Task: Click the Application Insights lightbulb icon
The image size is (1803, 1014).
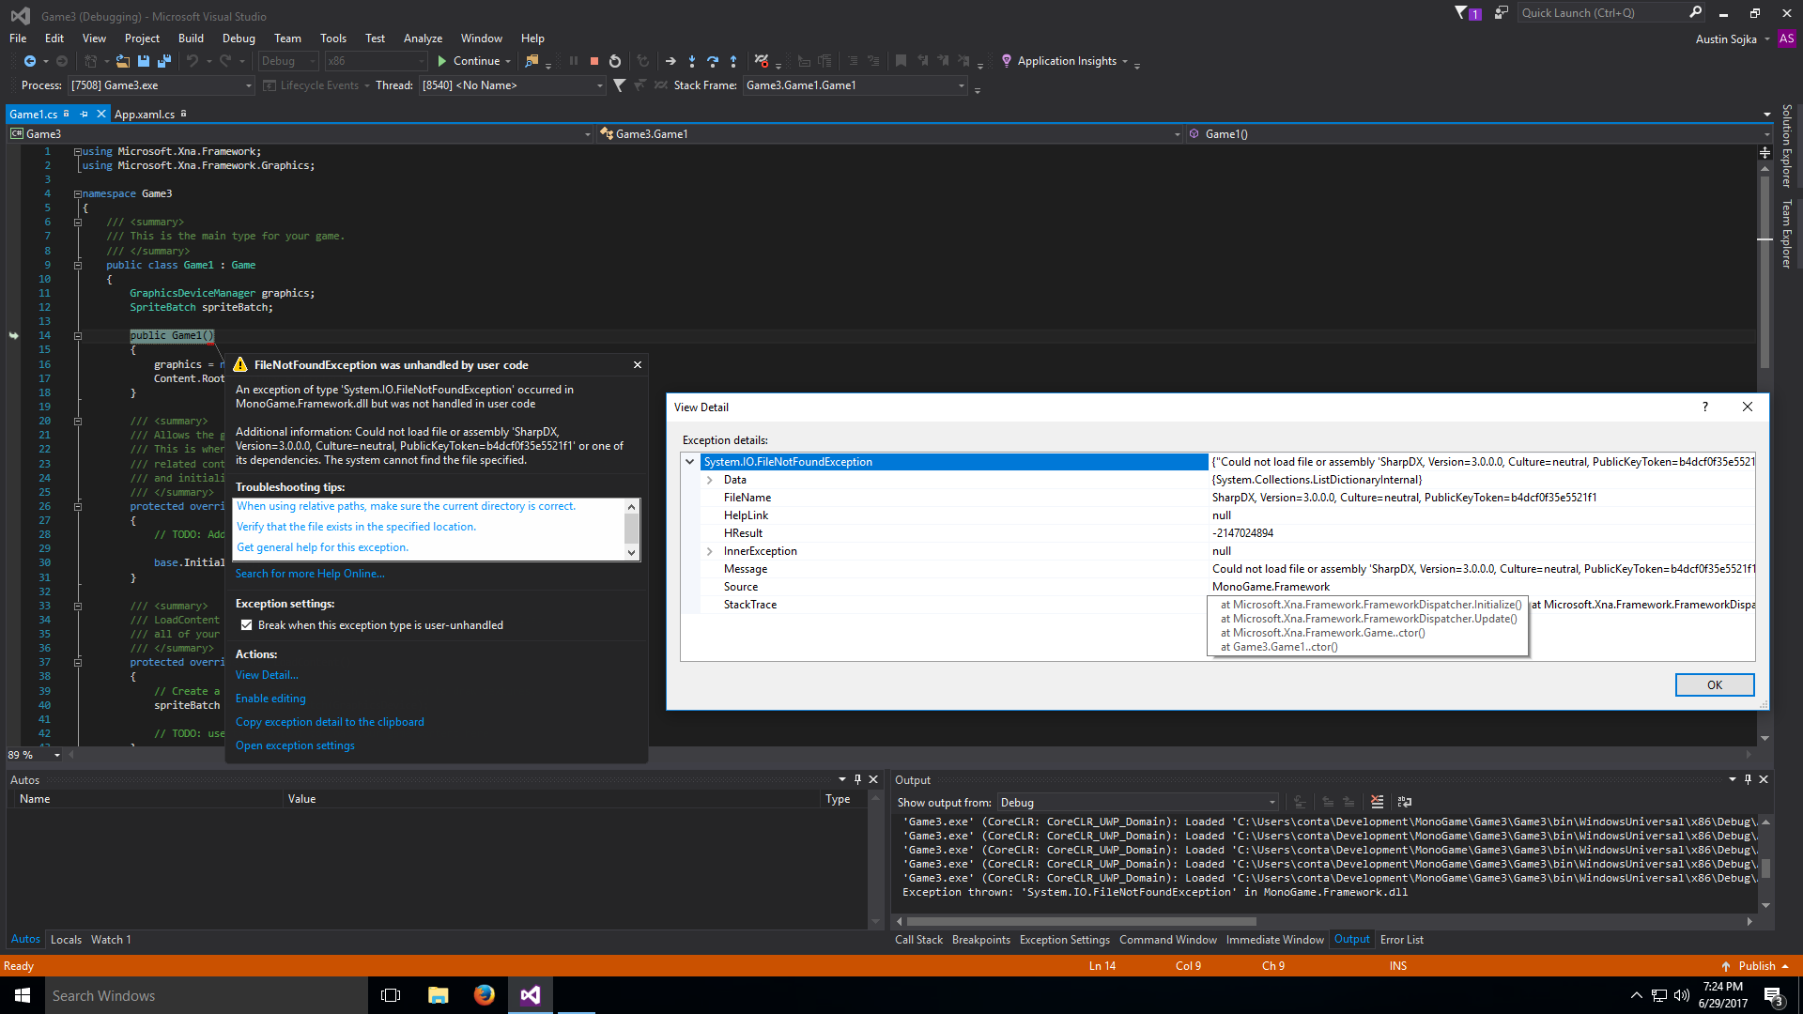Action: (1007, 61)
